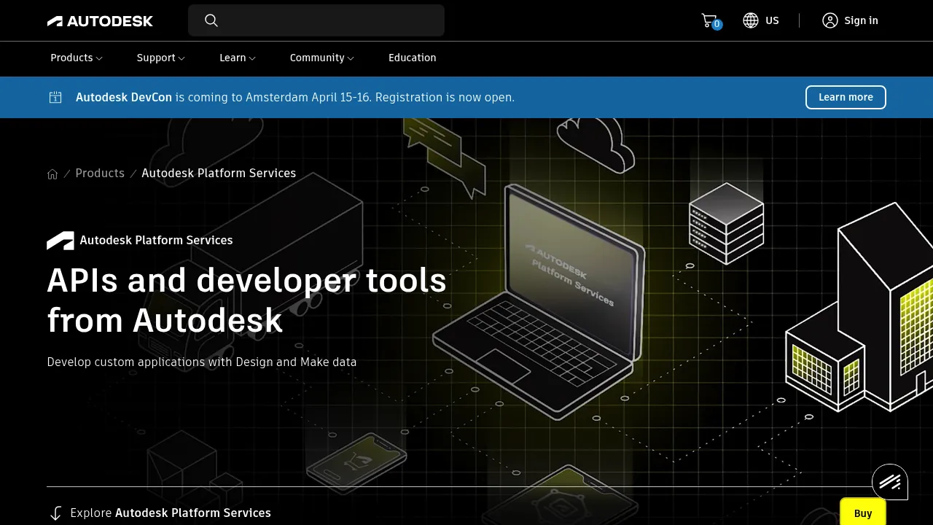Expand the Products menu

coord(77,58)
